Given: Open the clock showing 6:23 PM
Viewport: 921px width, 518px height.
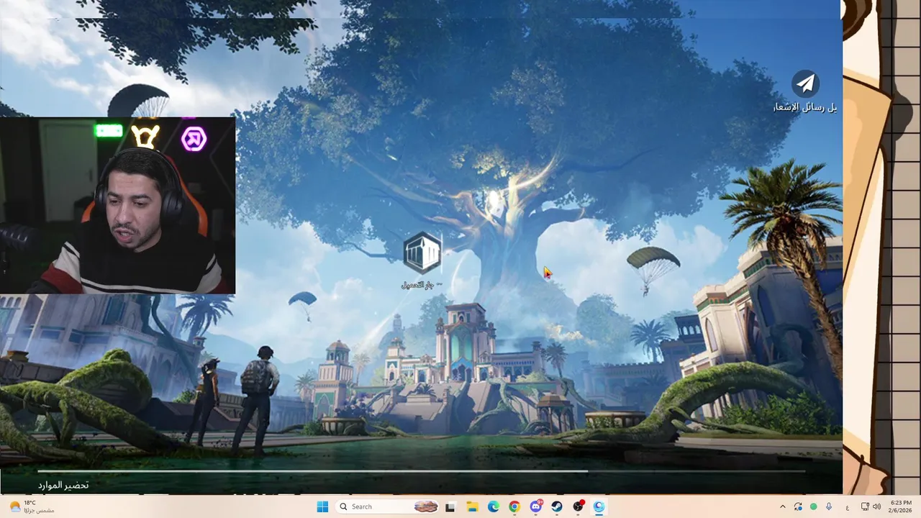Looking at the screenshot, I should 900,506.
